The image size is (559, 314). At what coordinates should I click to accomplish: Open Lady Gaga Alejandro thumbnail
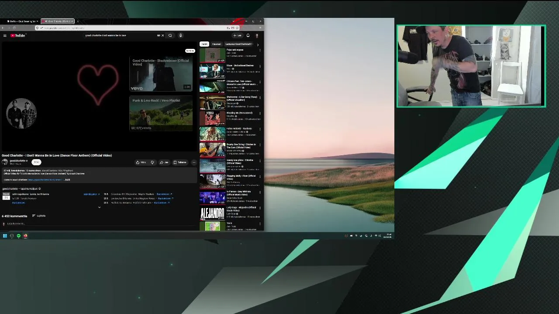pos(212,213)
